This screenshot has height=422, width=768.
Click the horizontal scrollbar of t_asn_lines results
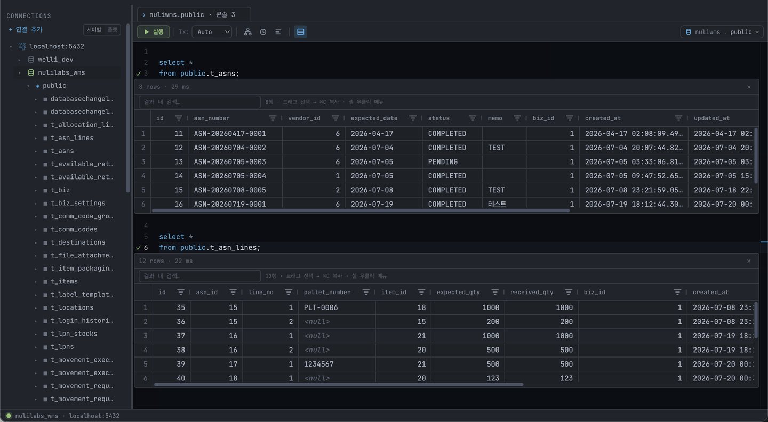339,384
